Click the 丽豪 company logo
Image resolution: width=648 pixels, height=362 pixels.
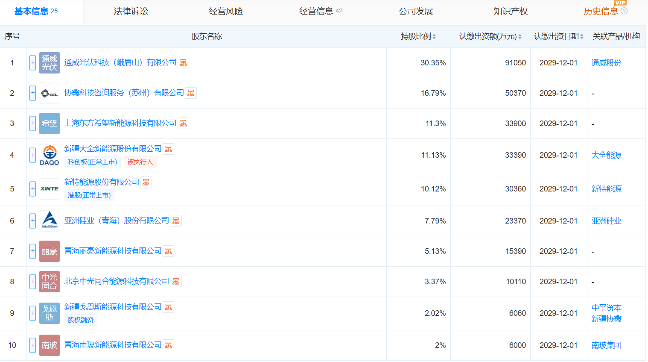click(50, 251)
